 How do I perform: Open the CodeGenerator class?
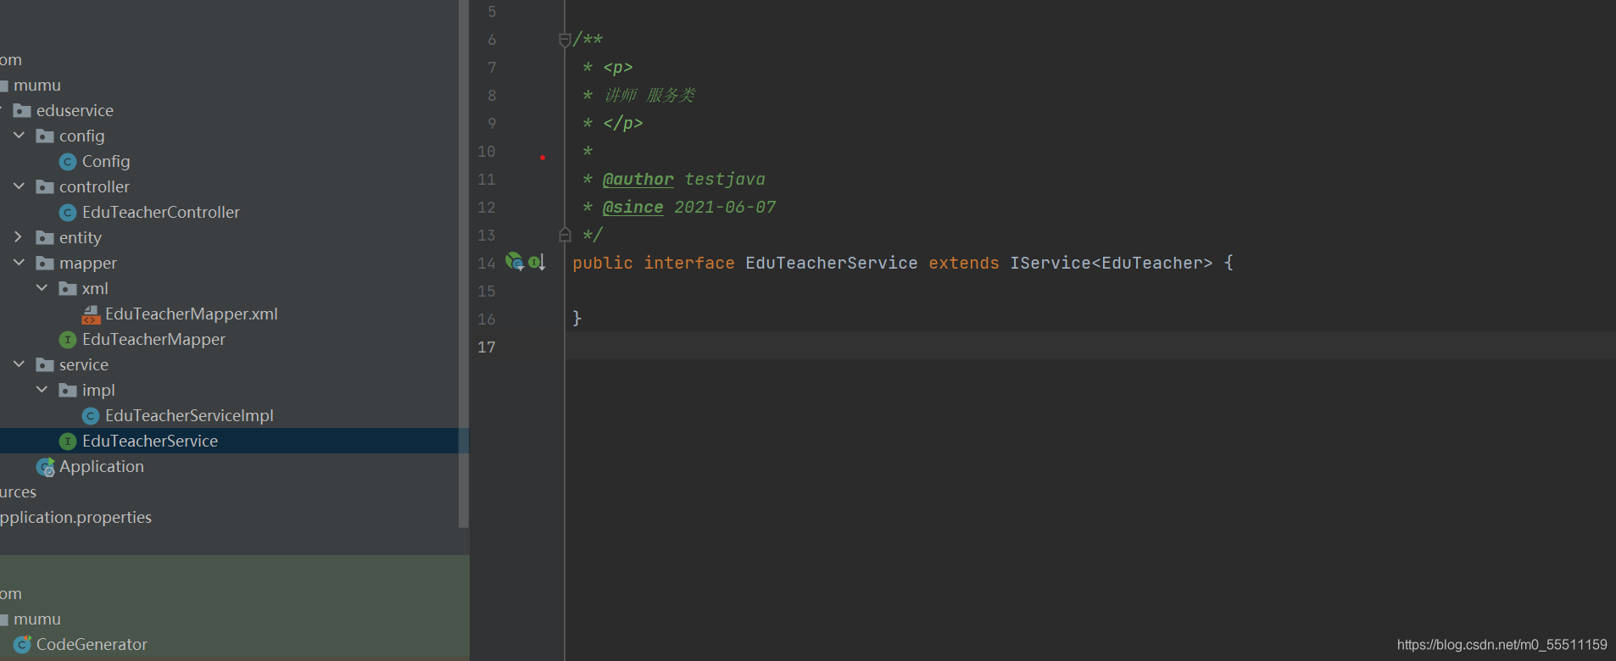[x=92, y=644]
